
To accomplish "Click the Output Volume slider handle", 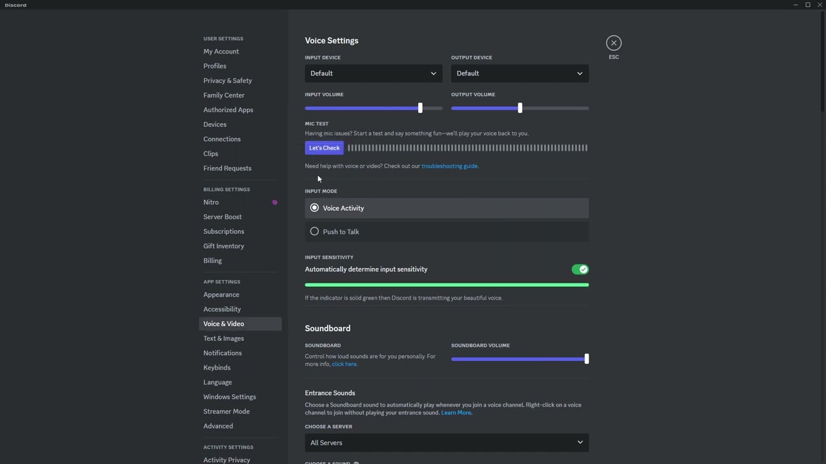I will coord(520,108).
